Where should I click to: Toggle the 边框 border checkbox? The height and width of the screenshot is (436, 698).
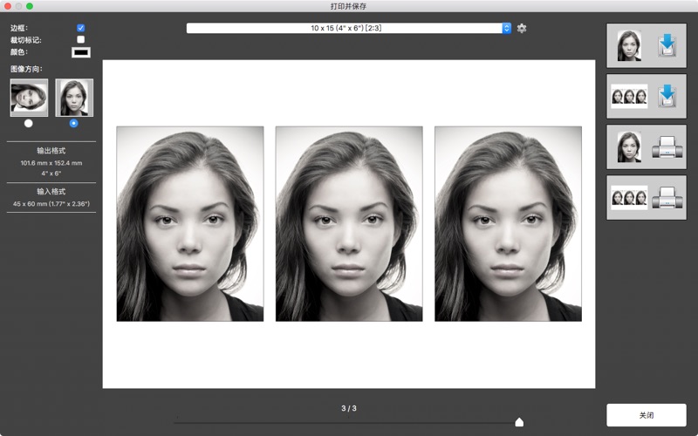[81, 28]
